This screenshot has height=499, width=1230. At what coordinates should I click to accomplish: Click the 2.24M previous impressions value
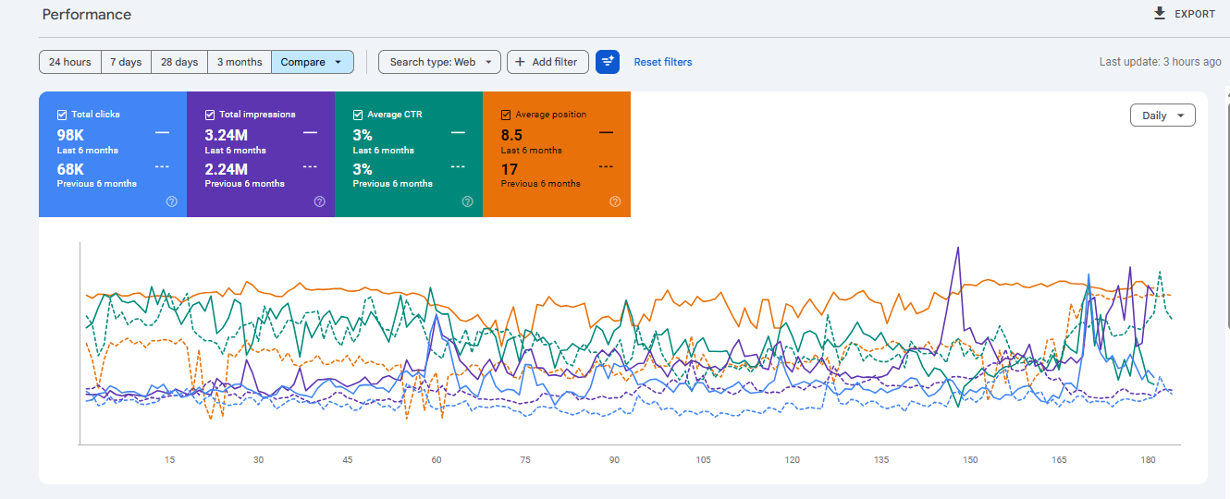point(227,169)
